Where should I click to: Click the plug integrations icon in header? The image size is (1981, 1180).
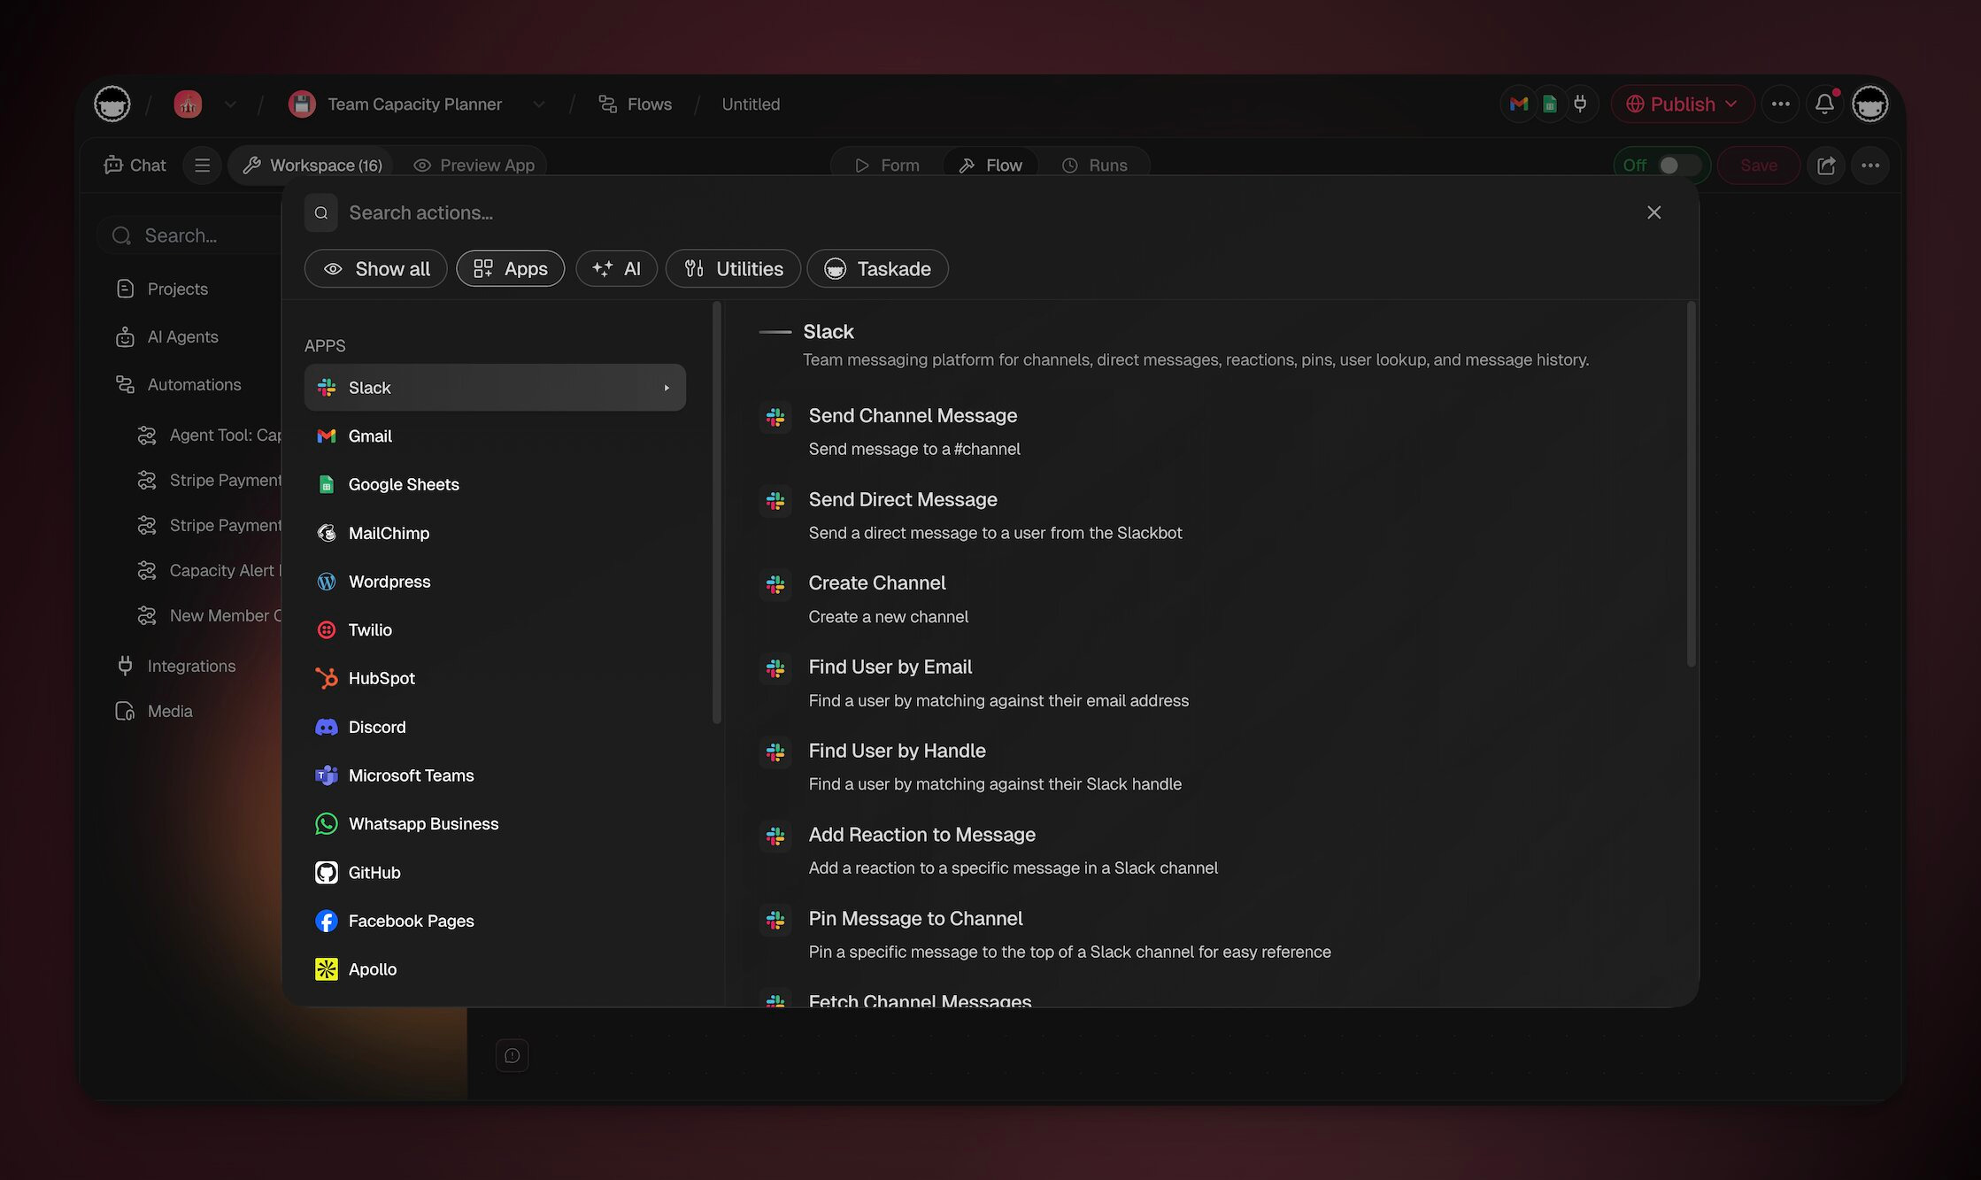pyautogui.click(x=1580, y=104)
